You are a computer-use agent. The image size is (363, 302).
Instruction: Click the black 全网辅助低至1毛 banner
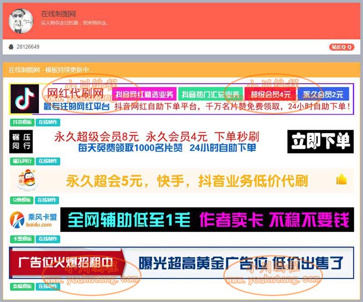(x=207, y=220)
